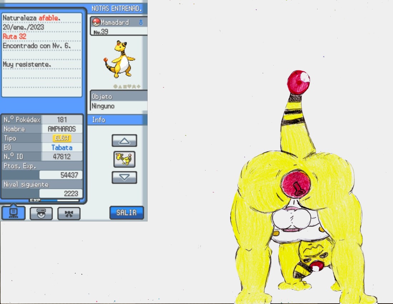Click the Ptos. Exp. label

[x=20, y=166]
